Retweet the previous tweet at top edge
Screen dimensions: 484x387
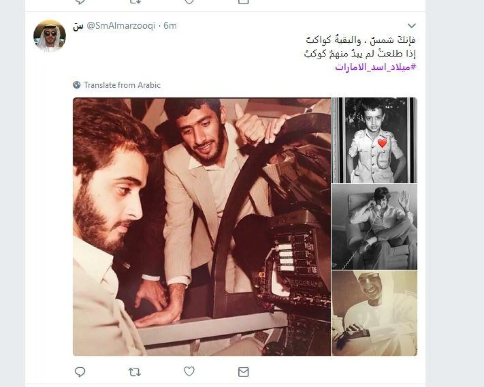point(134,2)
